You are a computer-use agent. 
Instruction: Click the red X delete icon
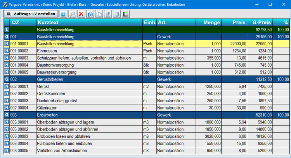tap(81, 14)
